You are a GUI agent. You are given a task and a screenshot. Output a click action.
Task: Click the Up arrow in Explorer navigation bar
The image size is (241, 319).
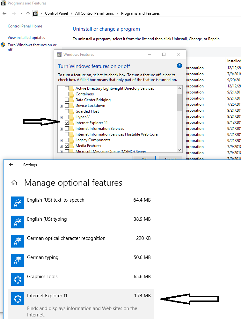click(28, 13)
